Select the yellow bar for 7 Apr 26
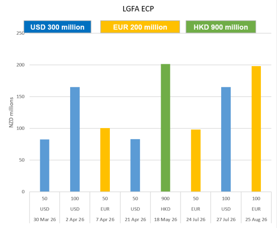Image resolution: width=277 pixels, height=228 pixels. pos(105,160)
